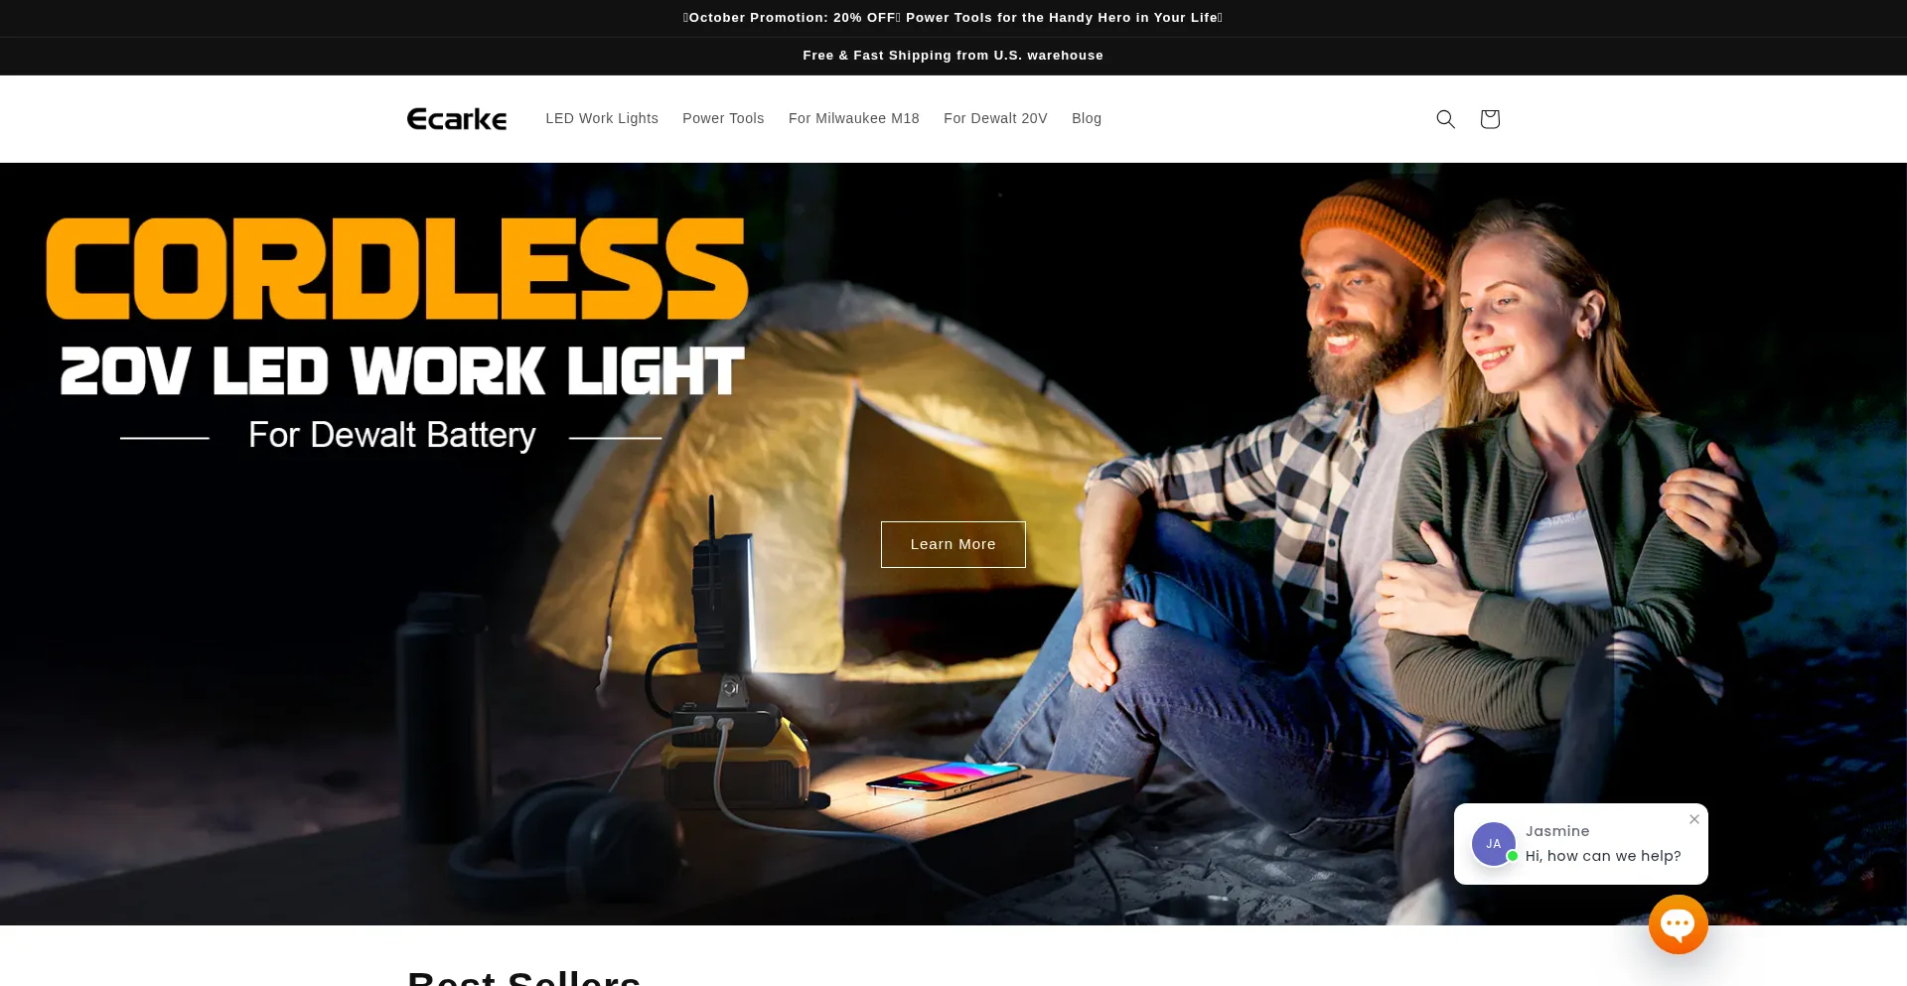Open the Power Tools menu item

pos(723,118)
